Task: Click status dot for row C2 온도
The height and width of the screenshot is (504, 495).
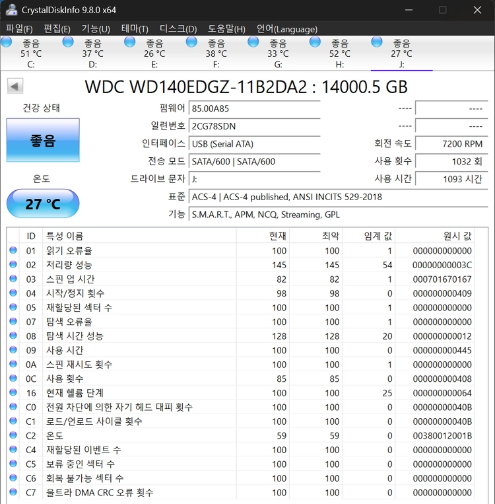Action: [13, 435]
